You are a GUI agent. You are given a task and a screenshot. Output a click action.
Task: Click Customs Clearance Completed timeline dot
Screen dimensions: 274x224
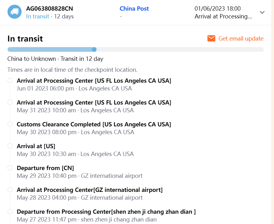pos(10,124)
